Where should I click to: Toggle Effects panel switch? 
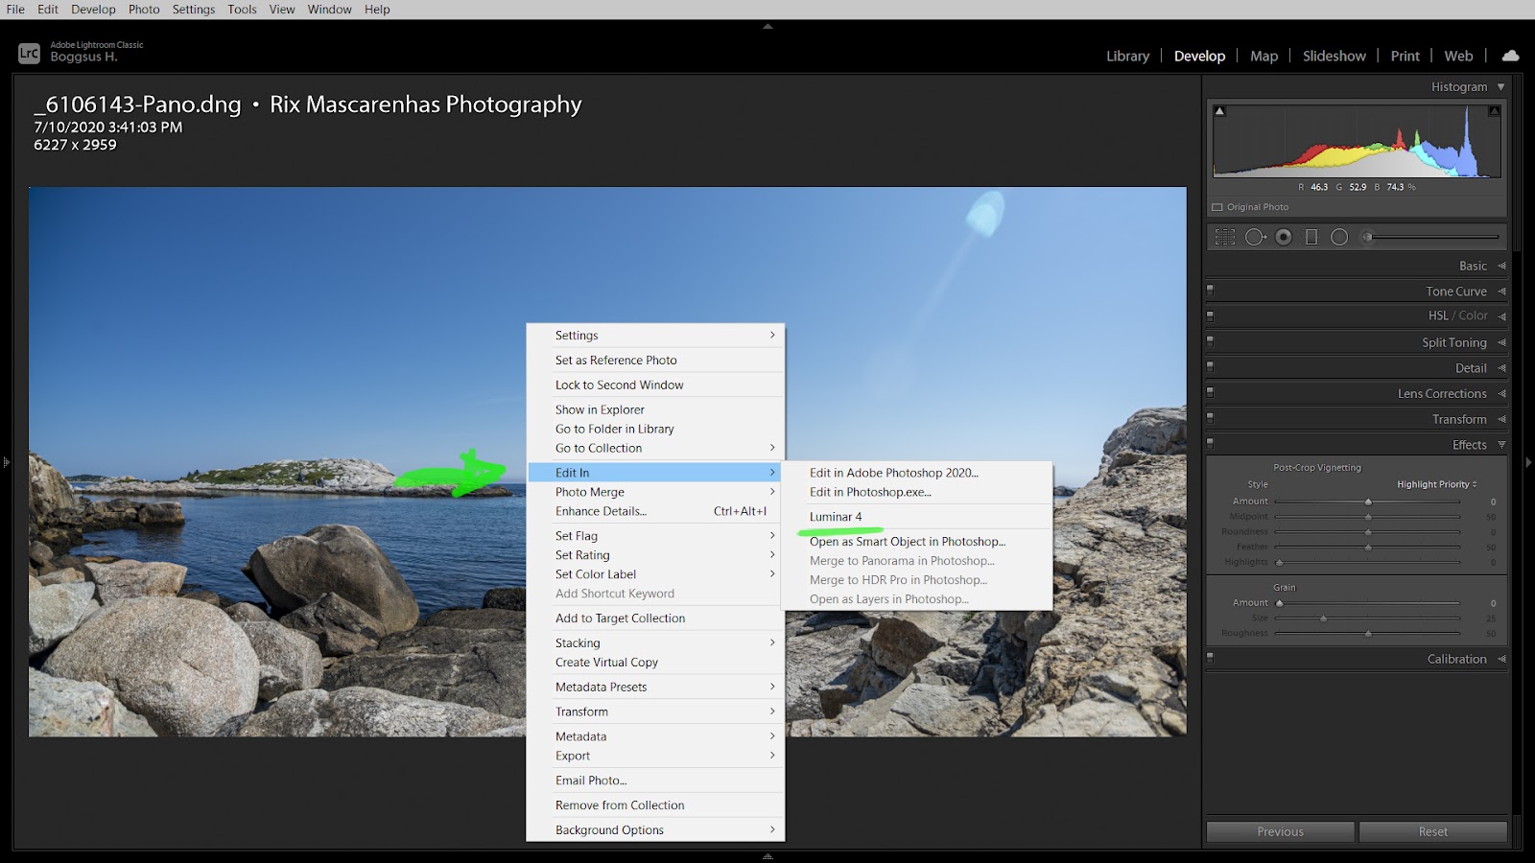pos(1210,444)
